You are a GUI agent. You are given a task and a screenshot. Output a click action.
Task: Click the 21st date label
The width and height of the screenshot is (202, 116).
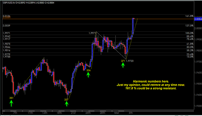73,113
